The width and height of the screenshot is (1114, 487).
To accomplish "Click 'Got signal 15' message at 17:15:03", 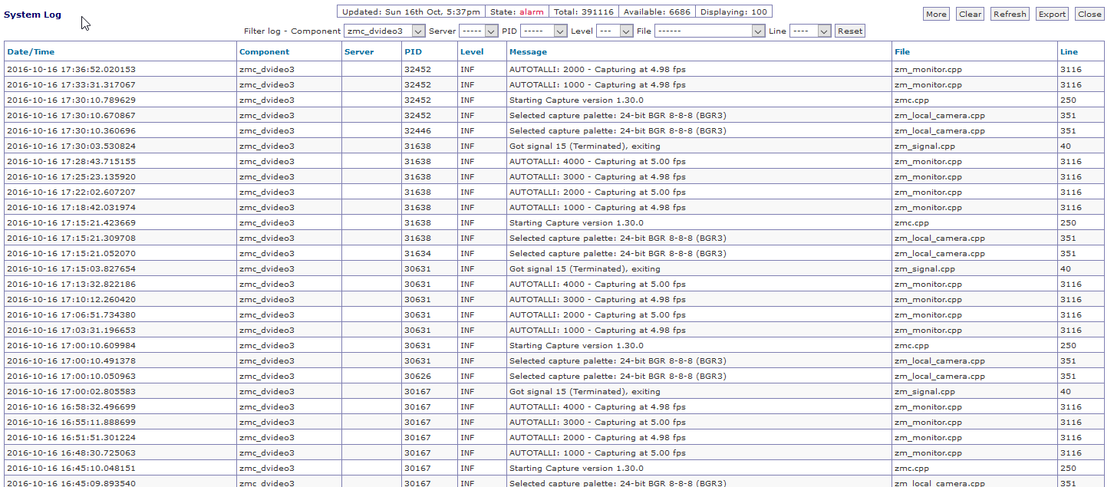I will tap(585, 269).
